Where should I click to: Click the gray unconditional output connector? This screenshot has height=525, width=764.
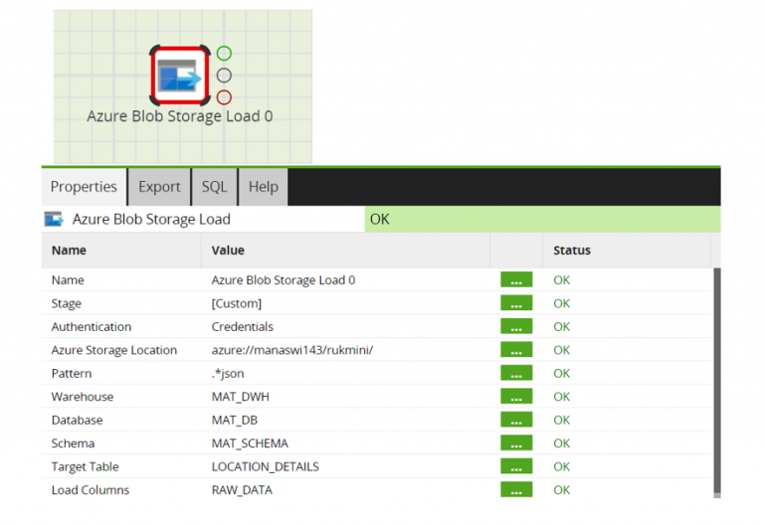click(x=224, y=75)
